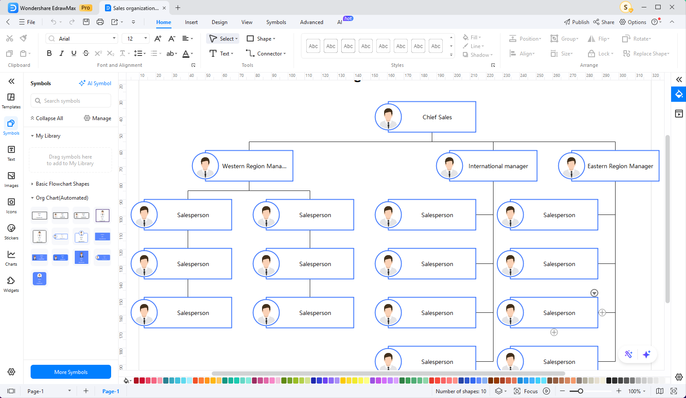This screenshot has height=398, width=686.
Task: Open the Widgets sidebar panel
Action: (11, 284)
